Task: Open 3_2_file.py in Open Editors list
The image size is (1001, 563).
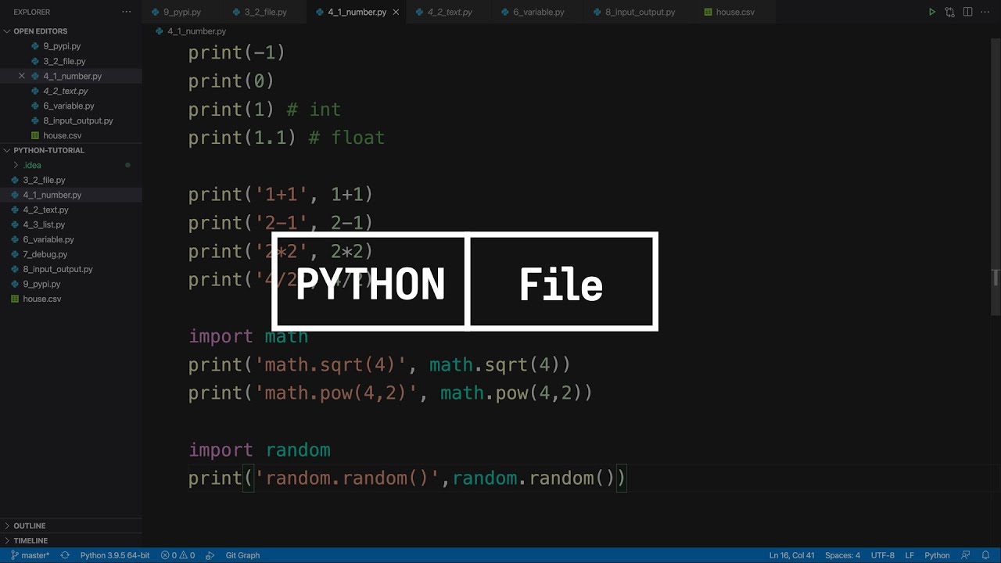Action: tap(70, 61)
